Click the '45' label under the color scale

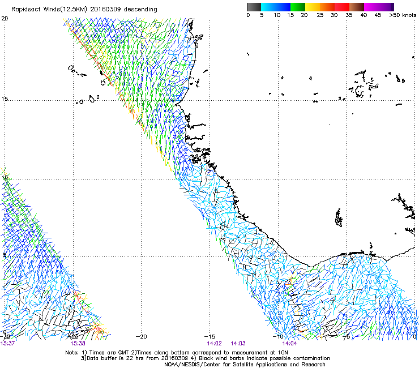[378, 15]
